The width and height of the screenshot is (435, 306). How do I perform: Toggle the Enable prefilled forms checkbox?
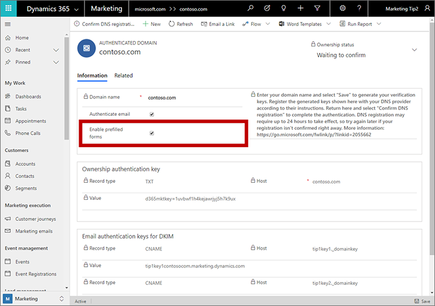(x=152, y=133)
